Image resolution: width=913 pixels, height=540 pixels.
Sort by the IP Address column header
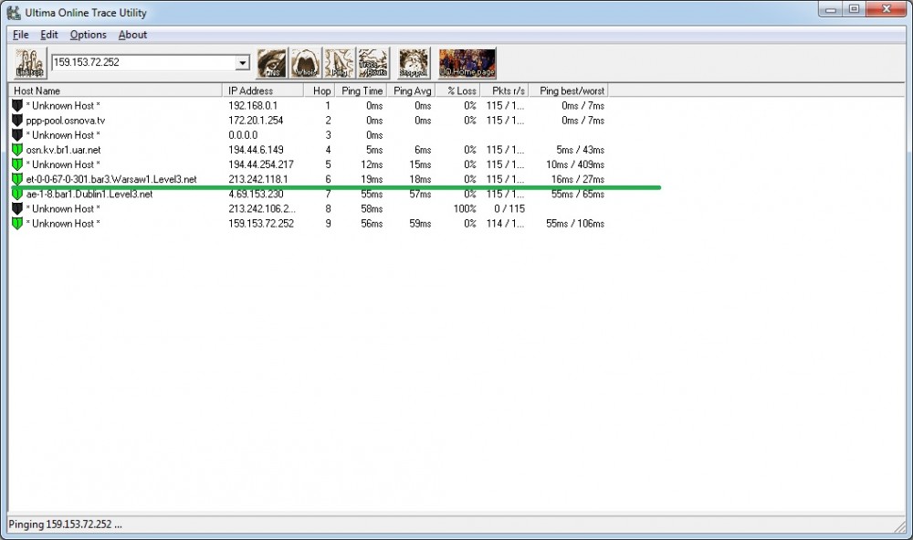263,90
